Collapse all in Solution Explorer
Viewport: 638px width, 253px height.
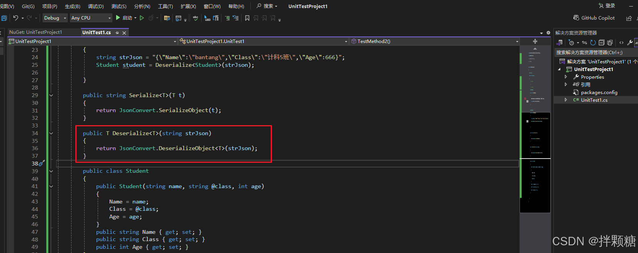(x=601, y=43)
